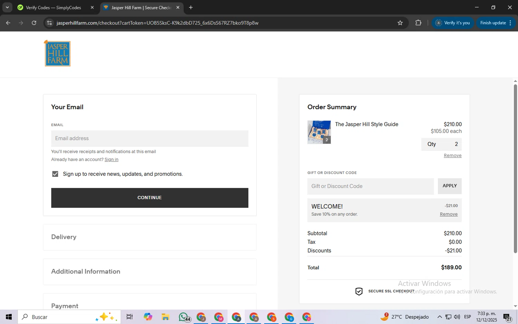Show hidden system tray icons

pos(439,317)
